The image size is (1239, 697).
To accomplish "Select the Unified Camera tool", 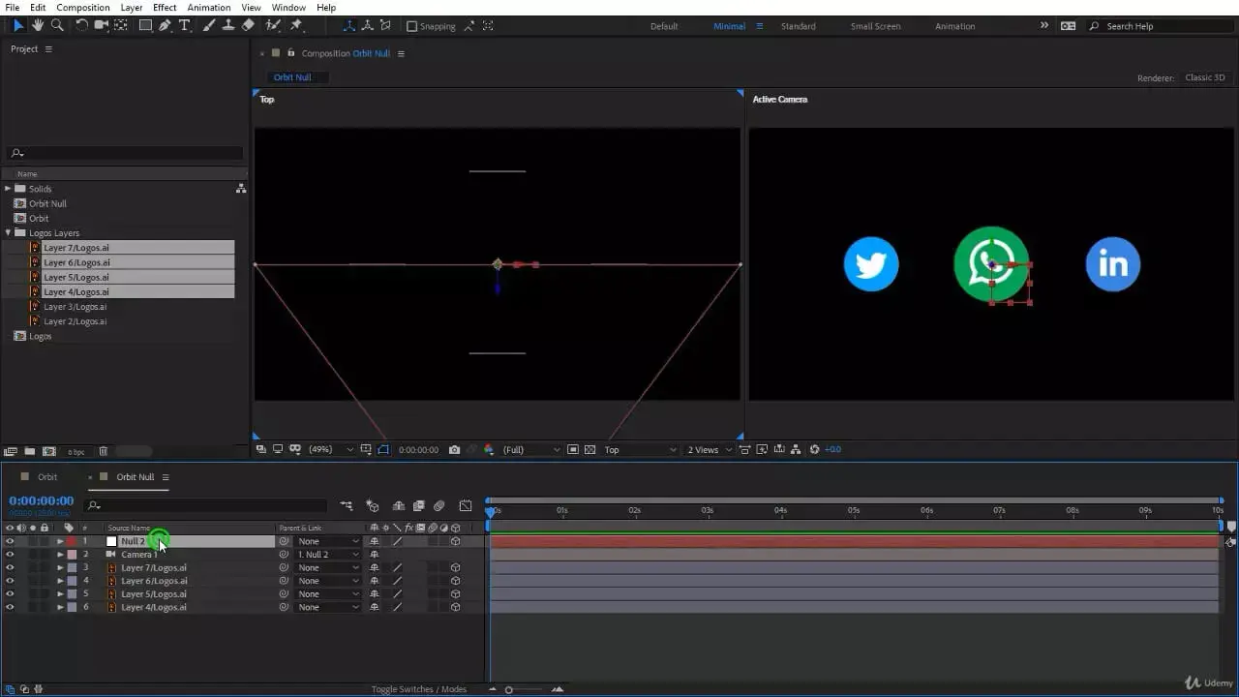I will (x=101, y=25).
